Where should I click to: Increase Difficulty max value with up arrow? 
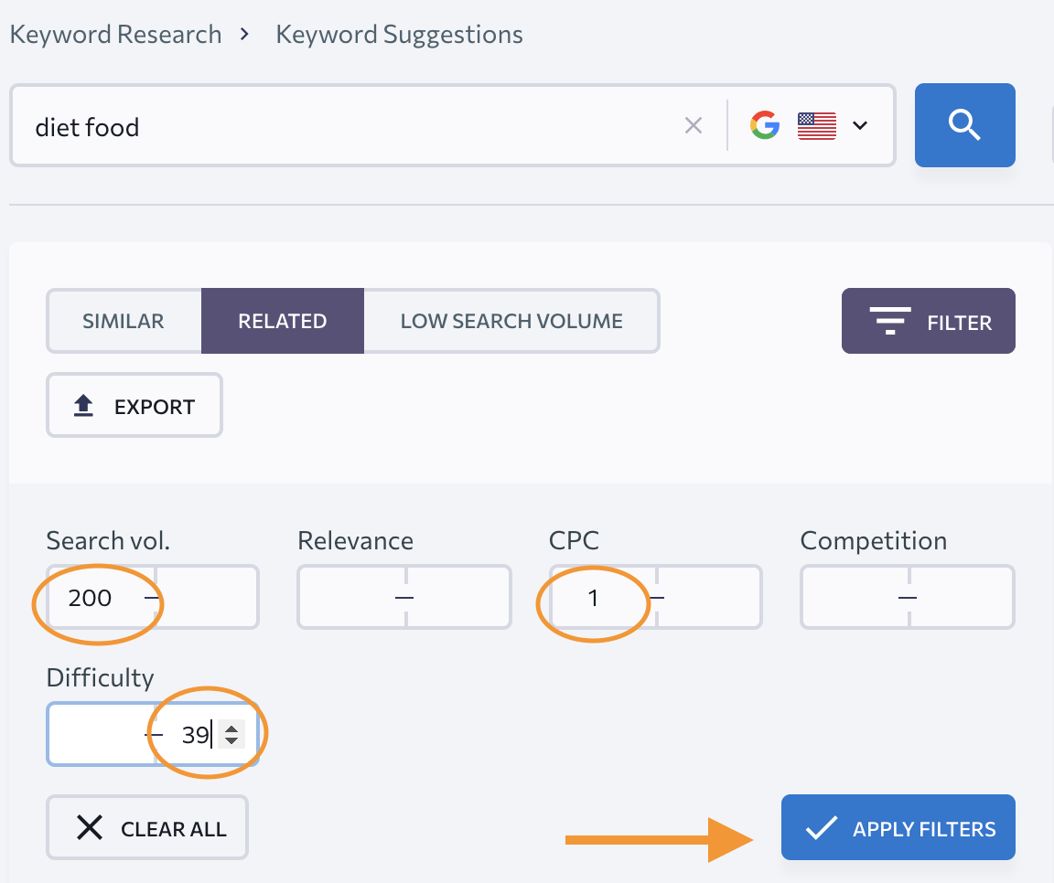point(232,729)
